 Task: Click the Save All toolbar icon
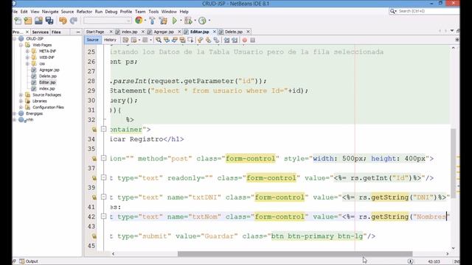[49, 21]
